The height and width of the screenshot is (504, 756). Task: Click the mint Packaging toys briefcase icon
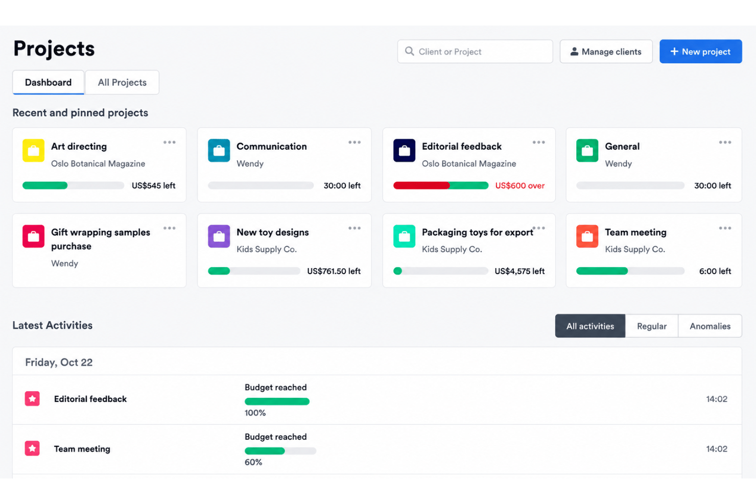(x=404, y=236)
